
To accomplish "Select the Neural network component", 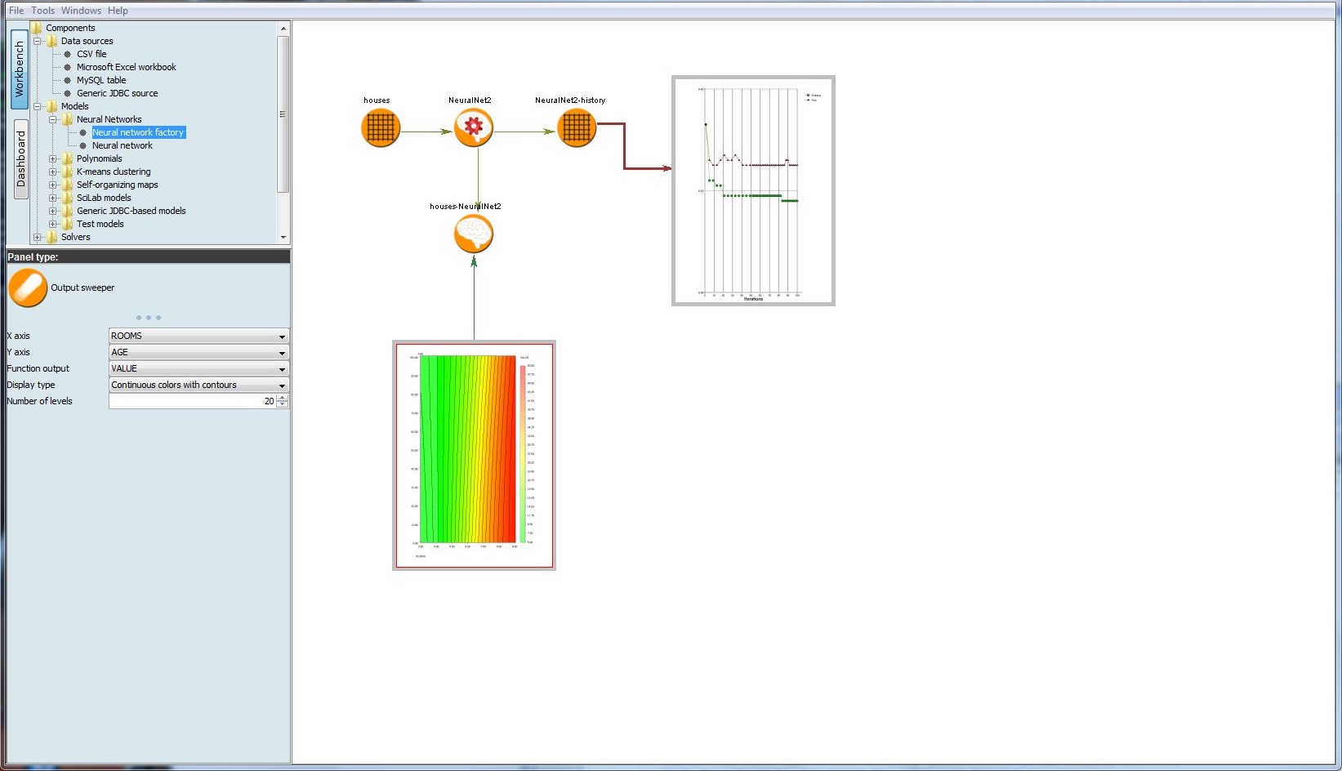I will 122,145.
